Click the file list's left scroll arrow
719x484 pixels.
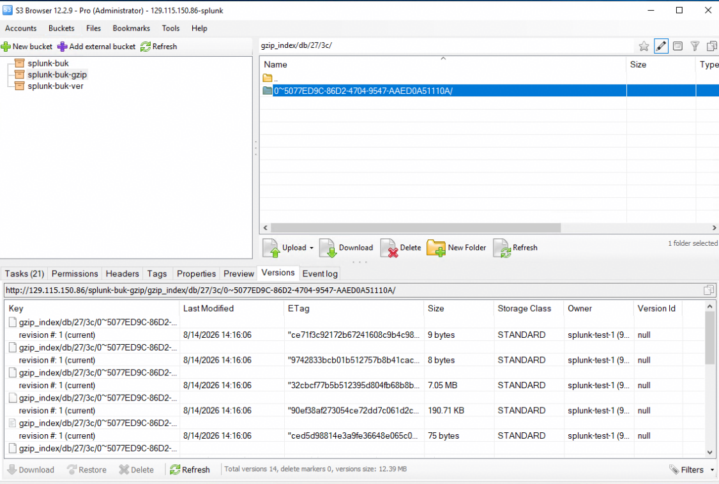tap(266, 228)
